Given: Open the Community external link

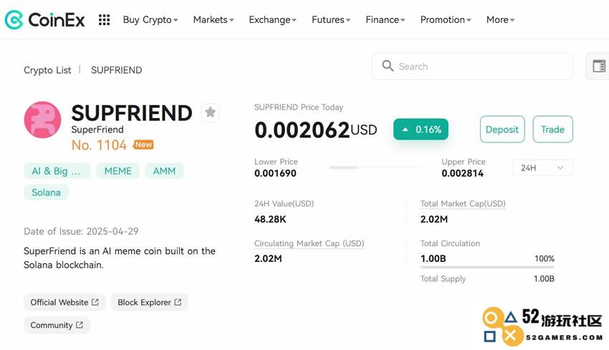Looking at the screenshot, I should [57, 325].
